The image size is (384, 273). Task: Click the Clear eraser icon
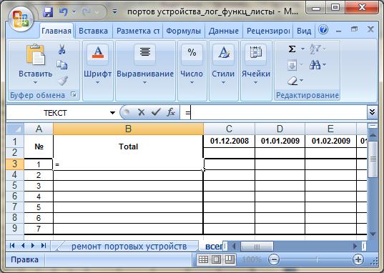point(292,80)
